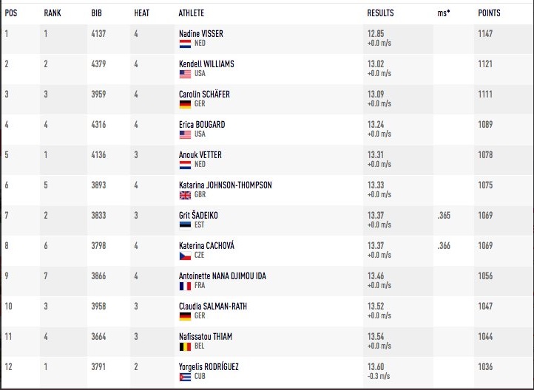Sort by the POINTS column header
This screenshot has height=390, width=534.
click(x=489, y=13)
